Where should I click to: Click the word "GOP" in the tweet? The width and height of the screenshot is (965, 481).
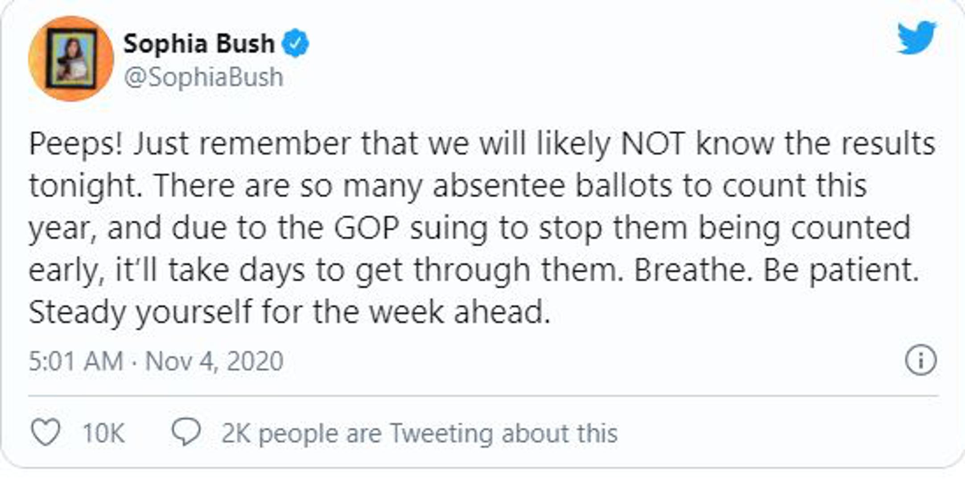pos(367,228)
